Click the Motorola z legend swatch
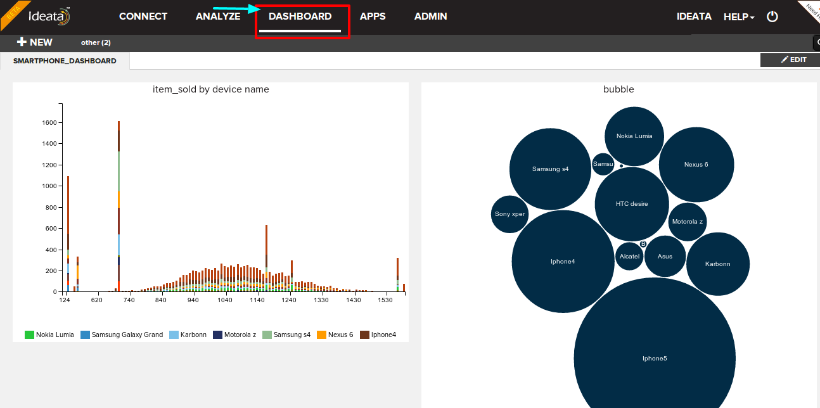The height and width of the screenshot is (408, 820). tap(218, 335)
